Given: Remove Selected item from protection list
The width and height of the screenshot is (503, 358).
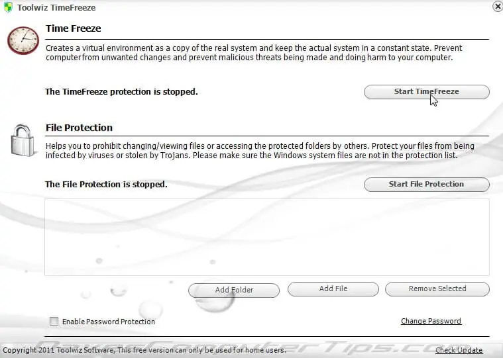Looking at the screenshot, I should [437, 289].
